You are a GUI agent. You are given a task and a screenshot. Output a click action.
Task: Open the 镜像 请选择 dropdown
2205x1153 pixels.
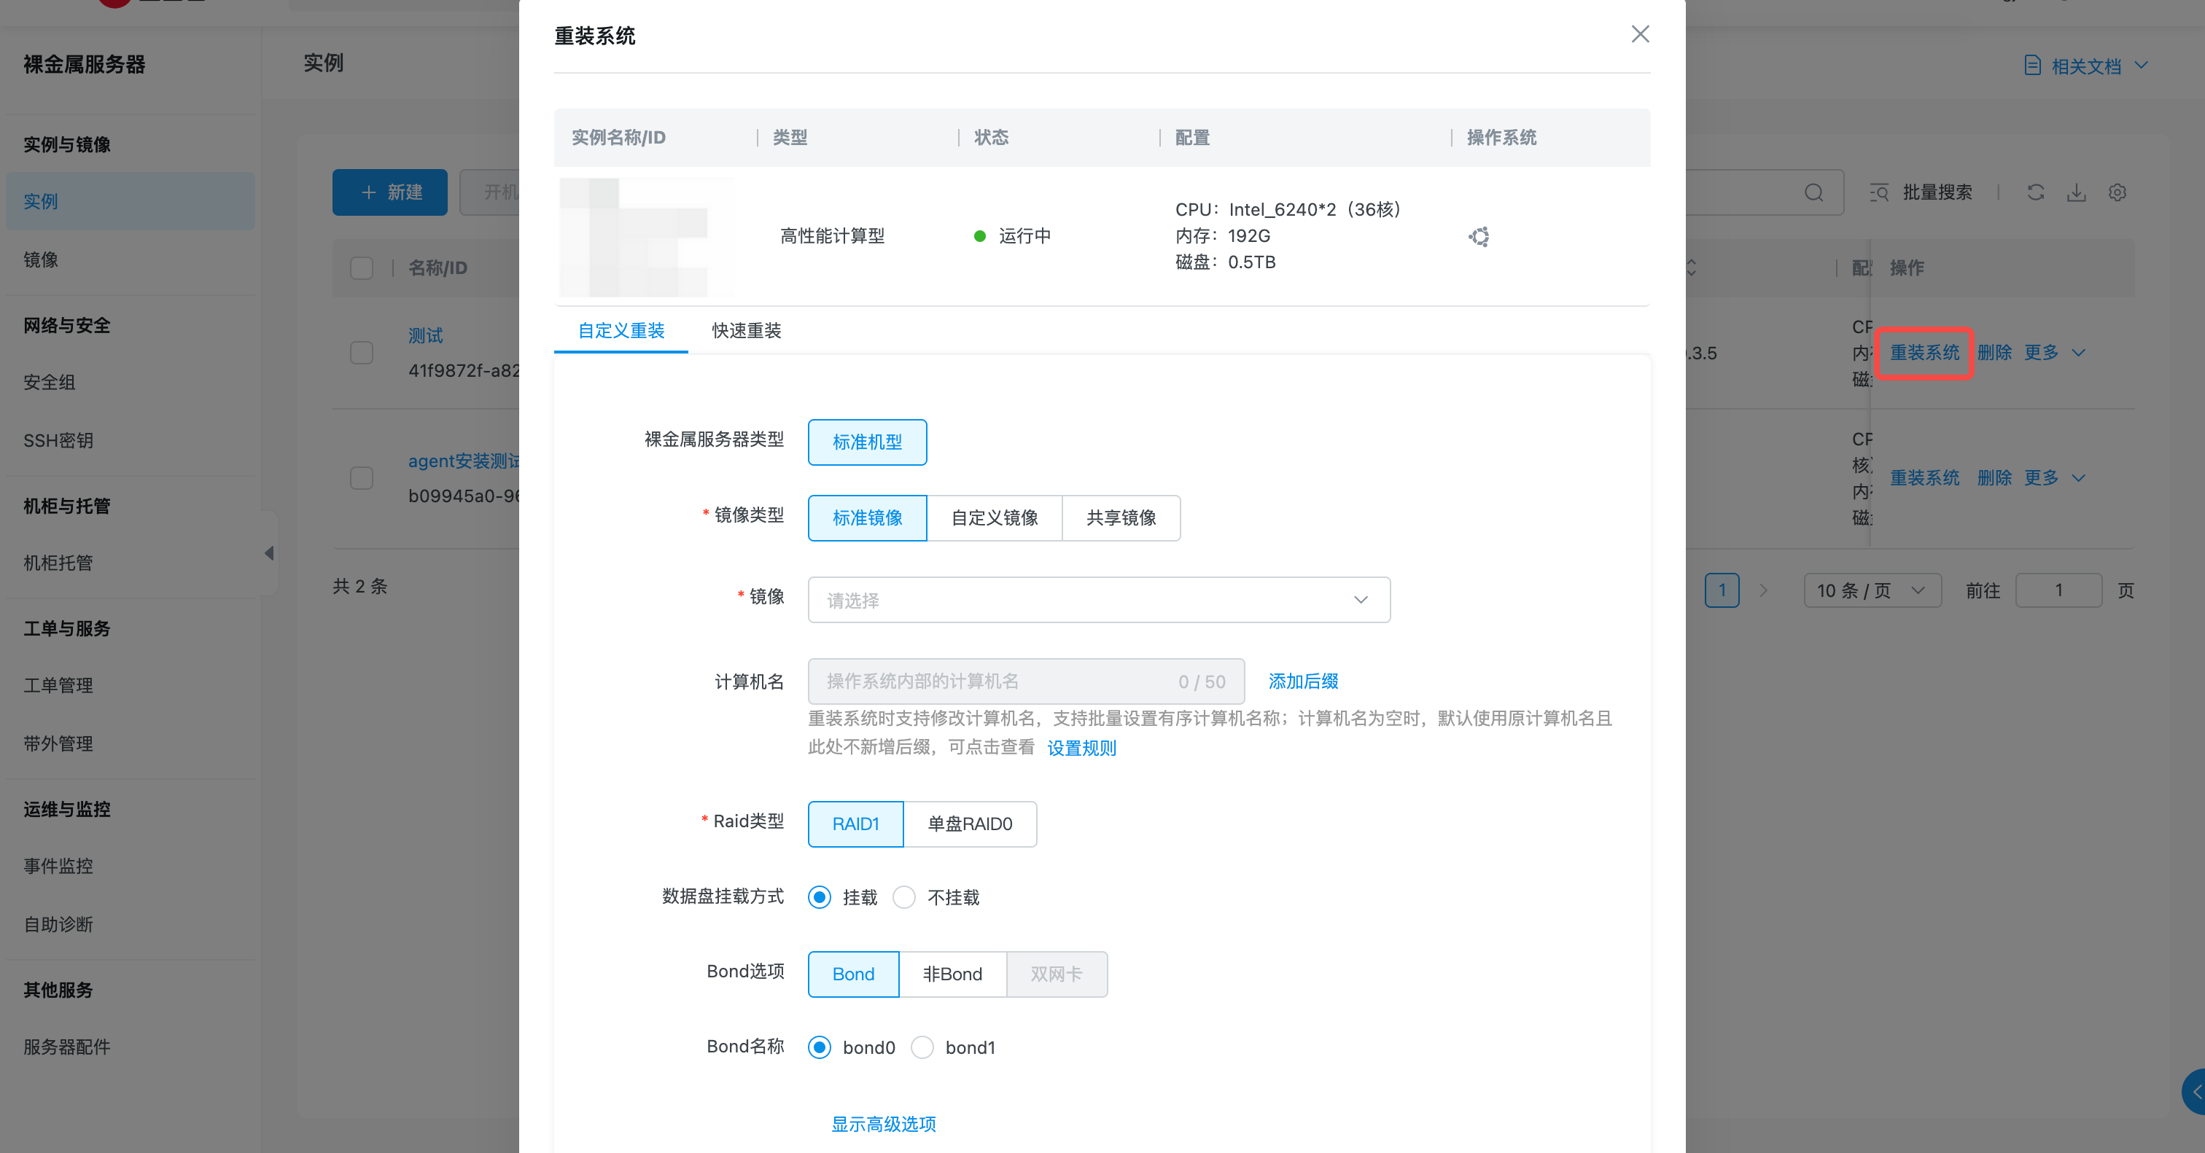pos(1098,601)
